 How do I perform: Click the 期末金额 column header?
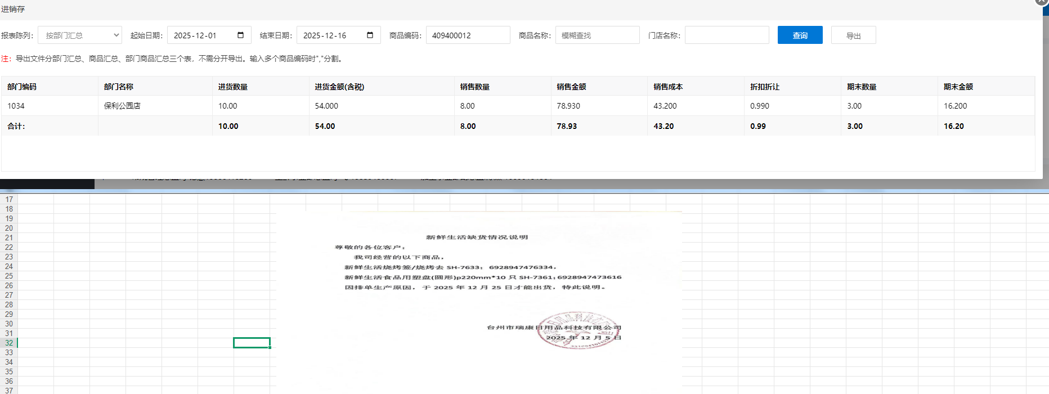tap(958, 87)
